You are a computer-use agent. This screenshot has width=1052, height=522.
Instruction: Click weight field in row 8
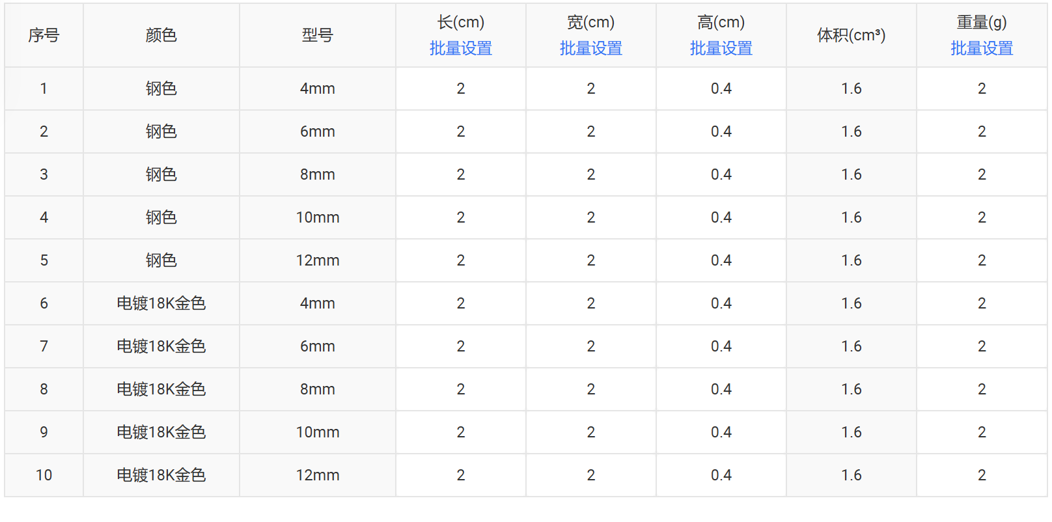[981, 389]
